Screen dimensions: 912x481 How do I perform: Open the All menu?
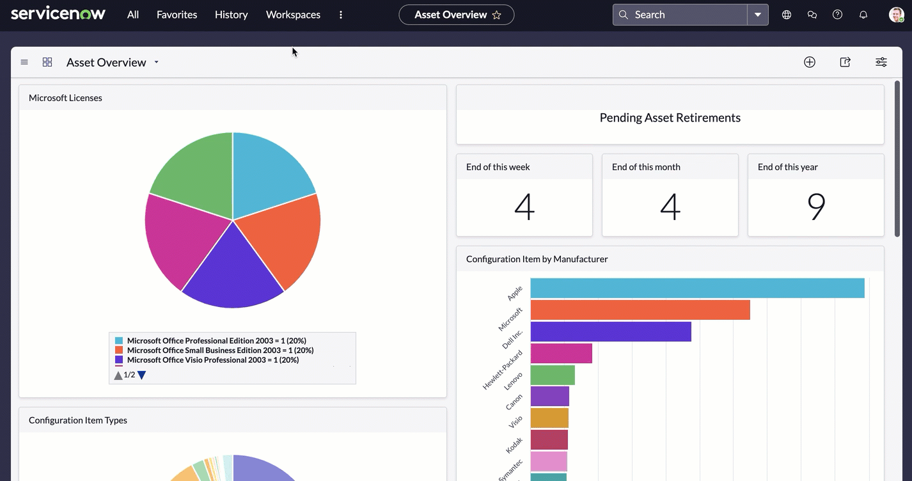[x=133, y=15]
